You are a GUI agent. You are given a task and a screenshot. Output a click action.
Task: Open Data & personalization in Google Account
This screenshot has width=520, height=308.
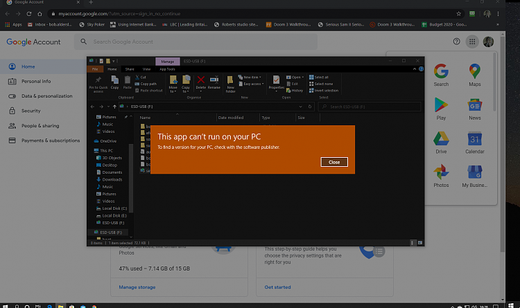46,96
